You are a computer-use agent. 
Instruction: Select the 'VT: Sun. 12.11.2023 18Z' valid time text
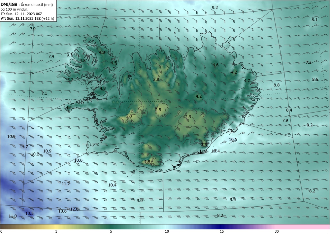coord(21,18)
